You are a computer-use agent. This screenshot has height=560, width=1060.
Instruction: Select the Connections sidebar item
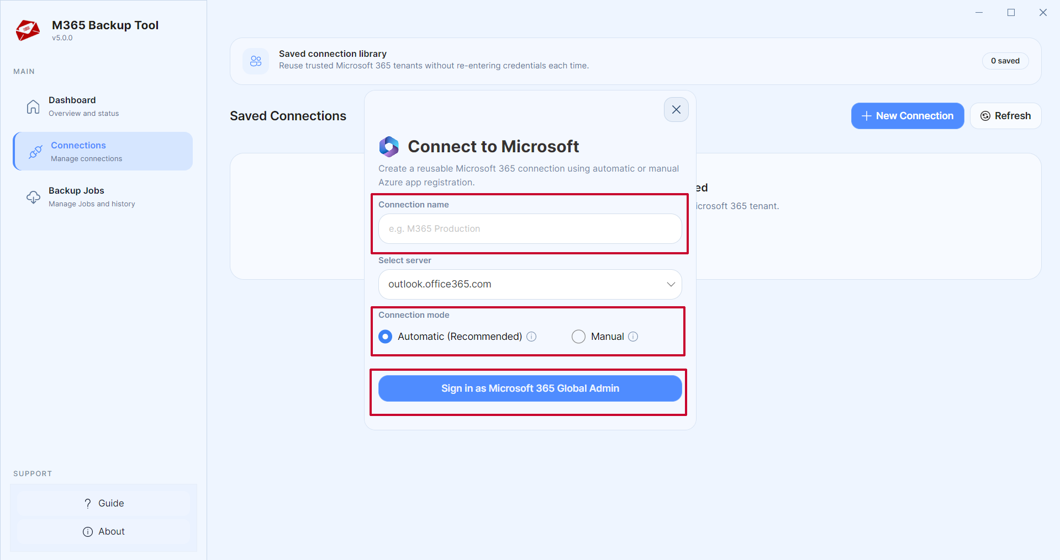[x=103, y=151]
